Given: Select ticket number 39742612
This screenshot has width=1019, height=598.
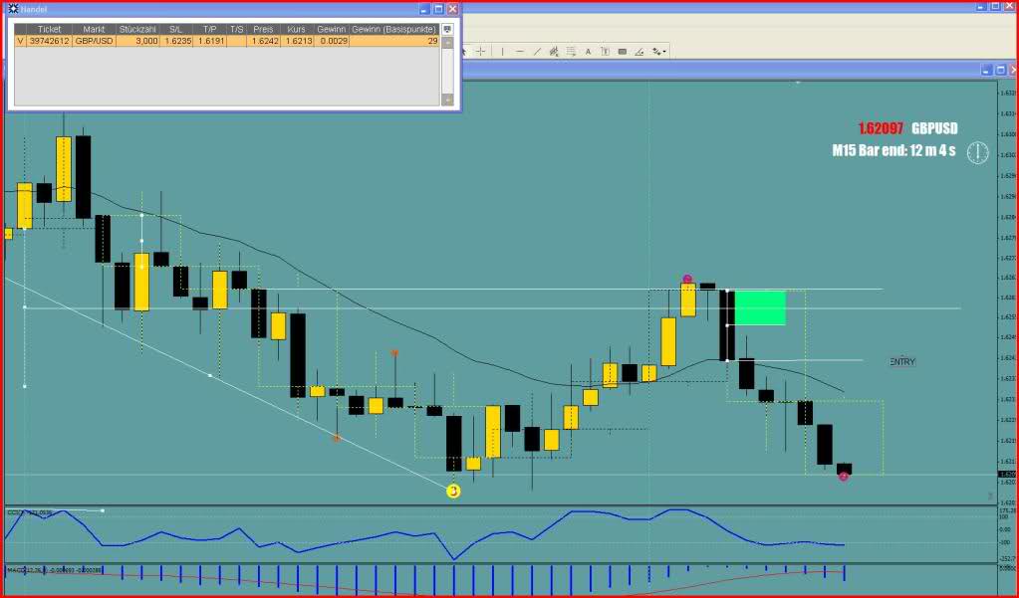Looking at the screenshot, I should point(49,40).
